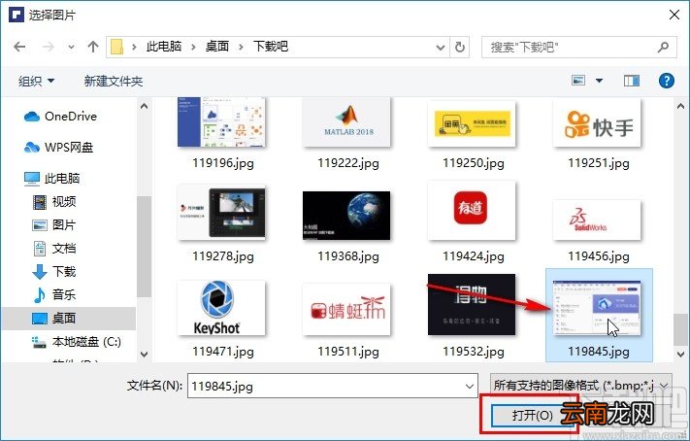Click file name label 119222.jpg
690x441 pixels.
click(348, 163)
